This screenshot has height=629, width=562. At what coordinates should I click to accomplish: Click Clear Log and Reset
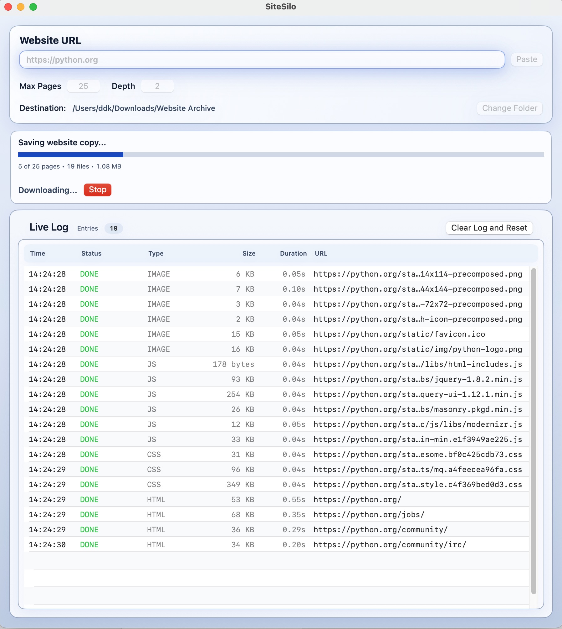[489, 228]
